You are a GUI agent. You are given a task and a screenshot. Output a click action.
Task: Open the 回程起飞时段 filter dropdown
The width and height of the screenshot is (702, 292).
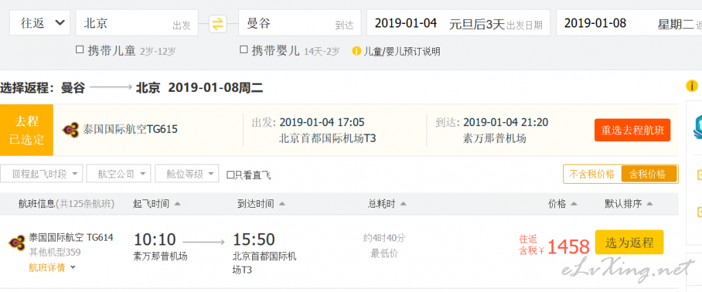(41, 173)
